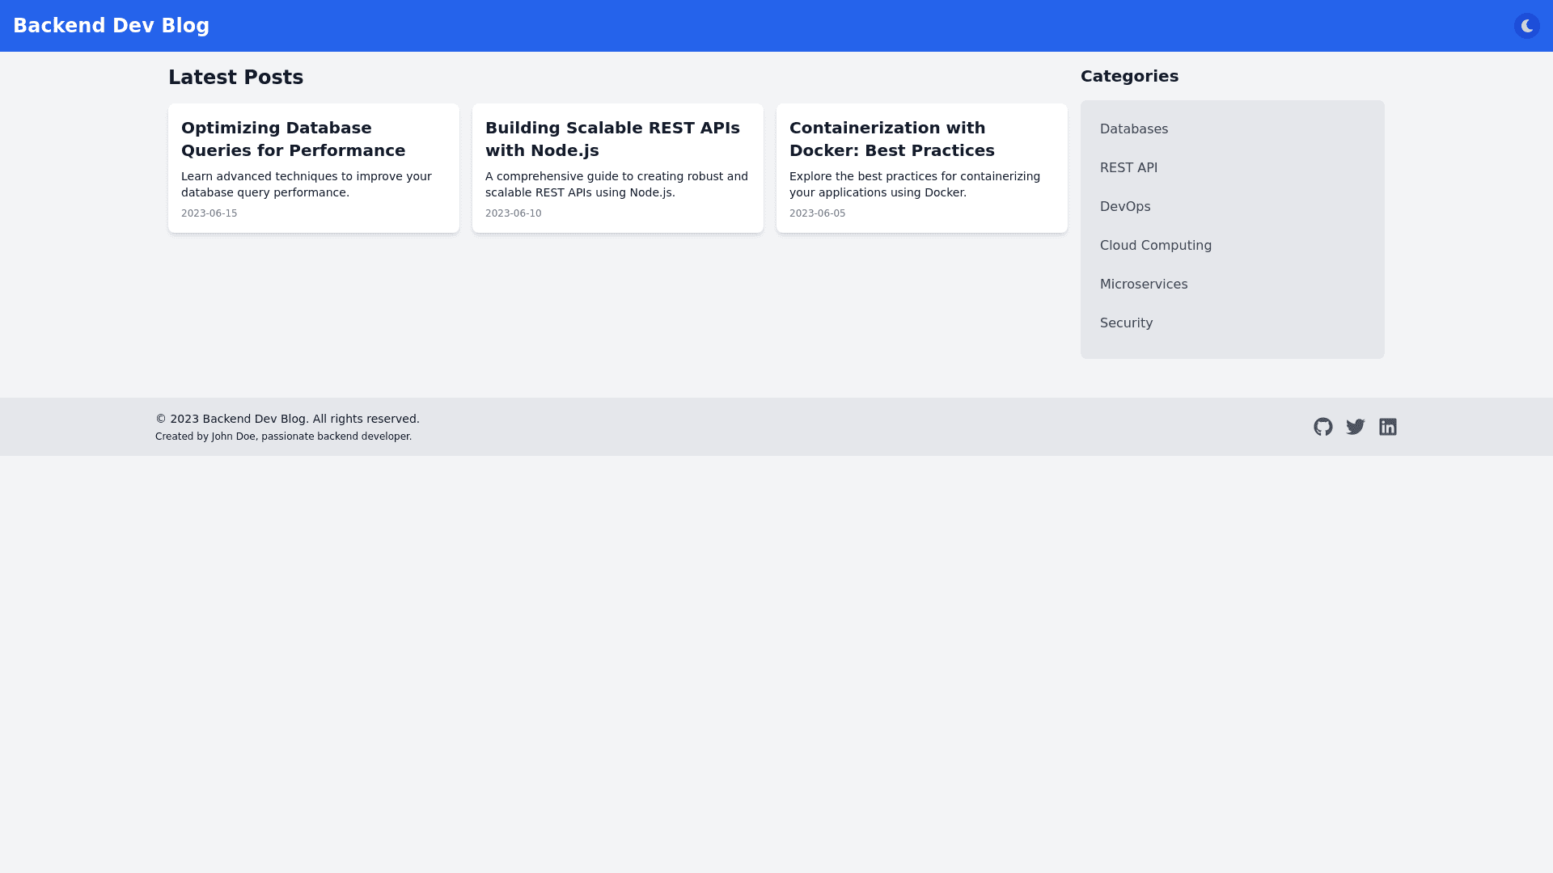Click the Latest Posts heading
1553x873 pixels.
(x=235, y=78)
